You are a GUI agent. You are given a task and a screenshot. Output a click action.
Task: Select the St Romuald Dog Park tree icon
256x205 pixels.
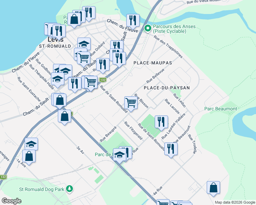click(x=69, y=189)
